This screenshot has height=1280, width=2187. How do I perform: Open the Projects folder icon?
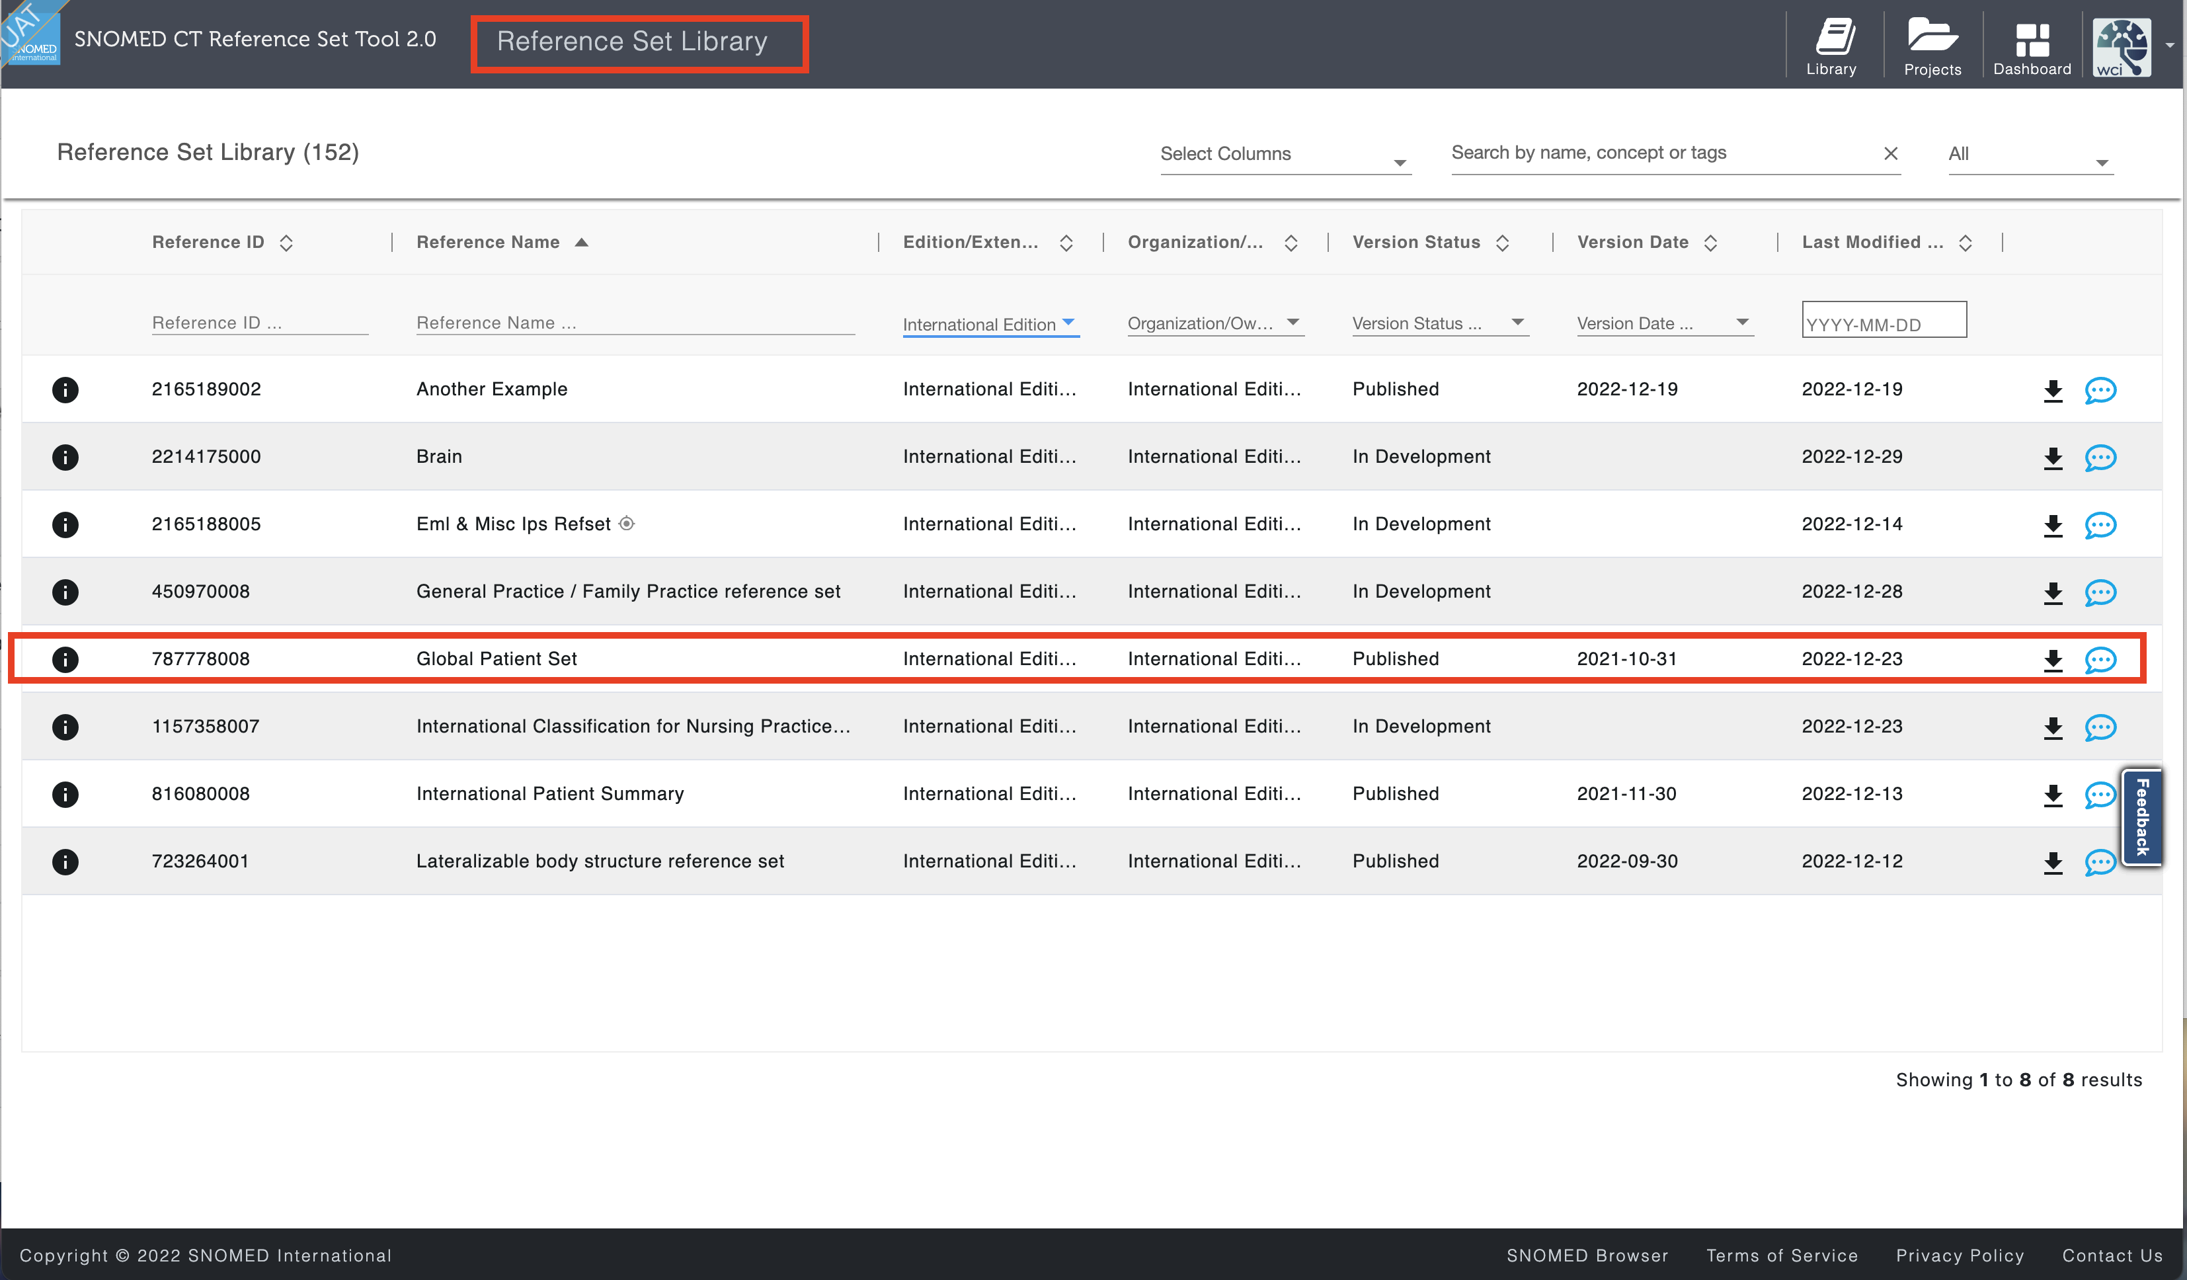coord(1932,47)
